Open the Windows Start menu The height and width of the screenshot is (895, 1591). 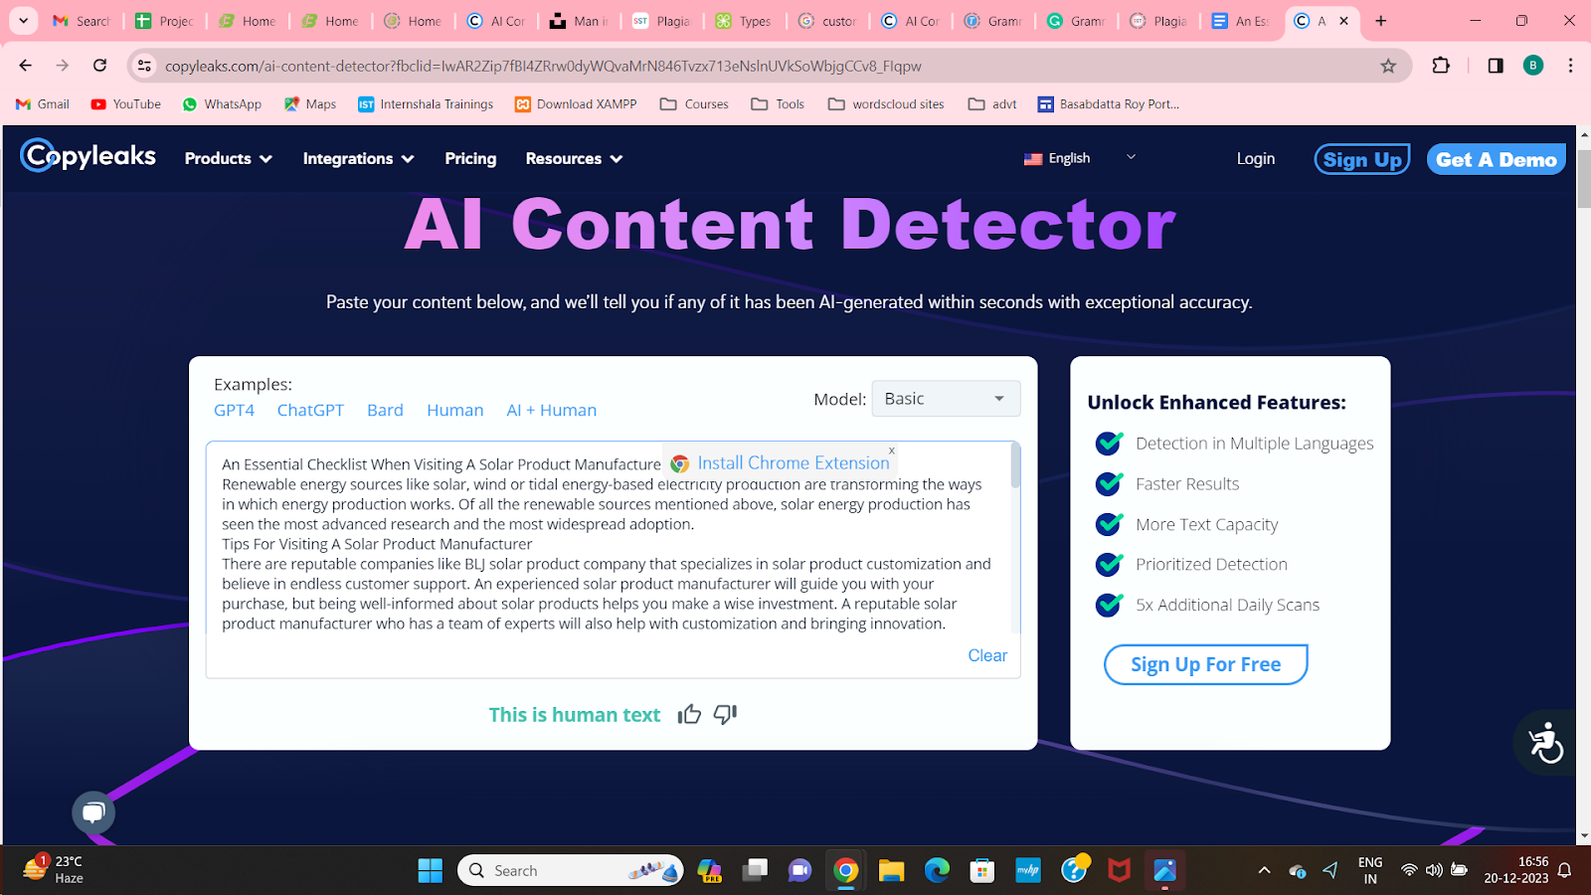(431, 870)
